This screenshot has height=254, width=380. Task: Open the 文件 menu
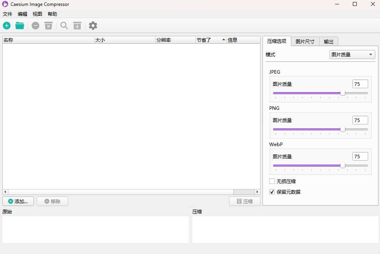point(7,14)
